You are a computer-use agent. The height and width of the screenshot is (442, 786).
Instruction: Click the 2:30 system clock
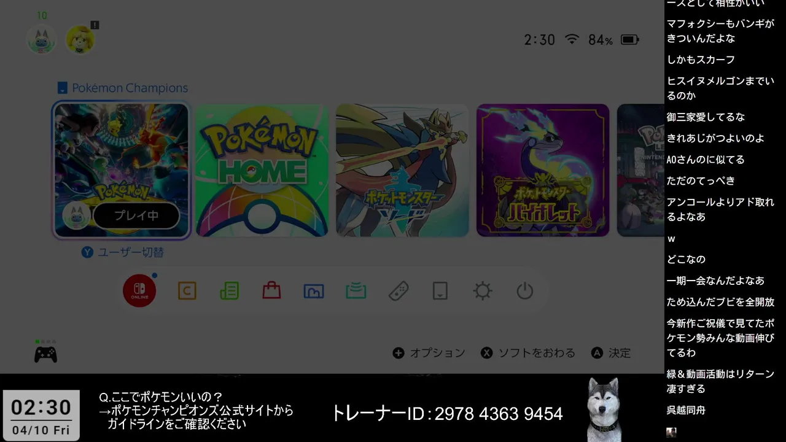[x=539, y=40]
